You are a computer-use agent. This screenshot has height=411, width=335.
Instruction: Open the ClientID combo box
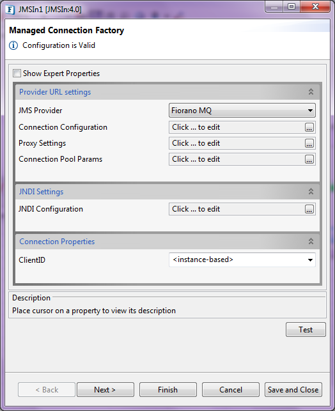(242, 260)
